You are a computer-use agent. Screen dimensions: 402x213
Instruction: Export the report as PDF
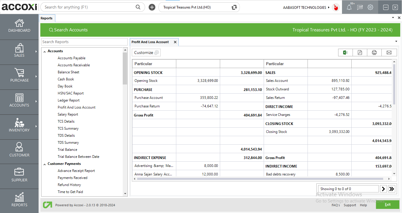point(360,52)
